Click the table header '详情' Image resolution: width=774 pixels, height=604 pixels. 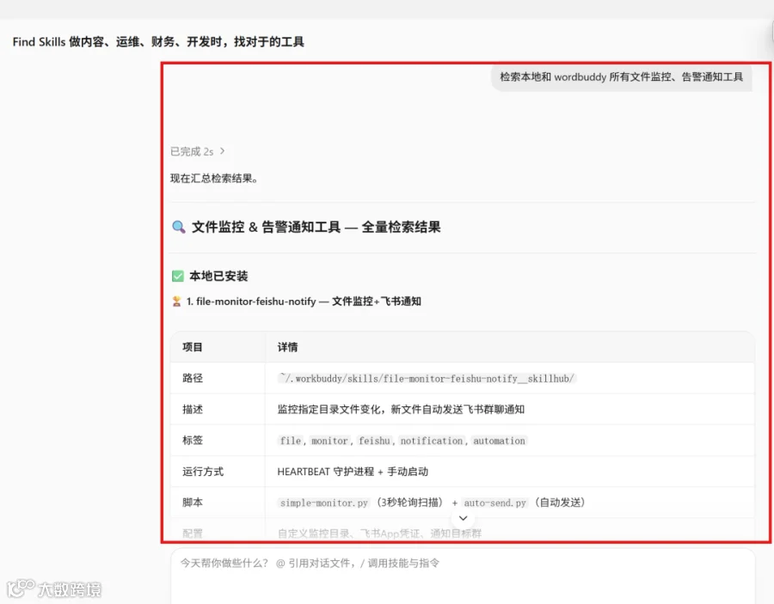click(x=287, y=346)
